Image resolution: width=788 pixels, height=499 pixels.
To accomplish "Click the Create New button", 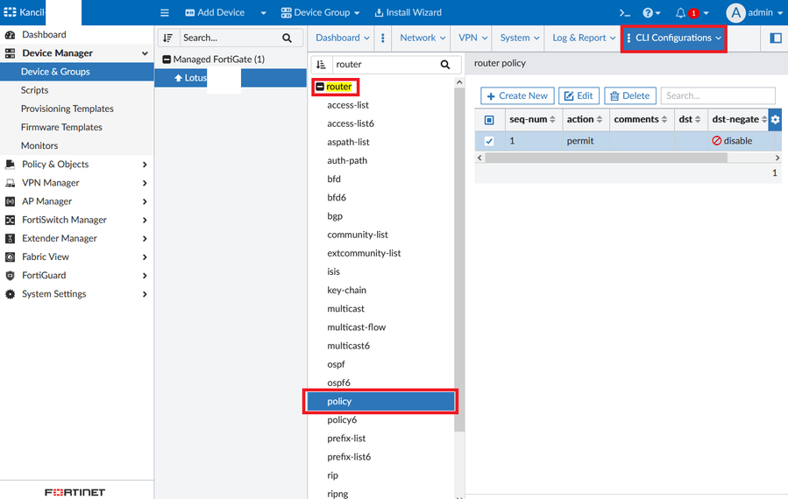I will click(517, 96).
